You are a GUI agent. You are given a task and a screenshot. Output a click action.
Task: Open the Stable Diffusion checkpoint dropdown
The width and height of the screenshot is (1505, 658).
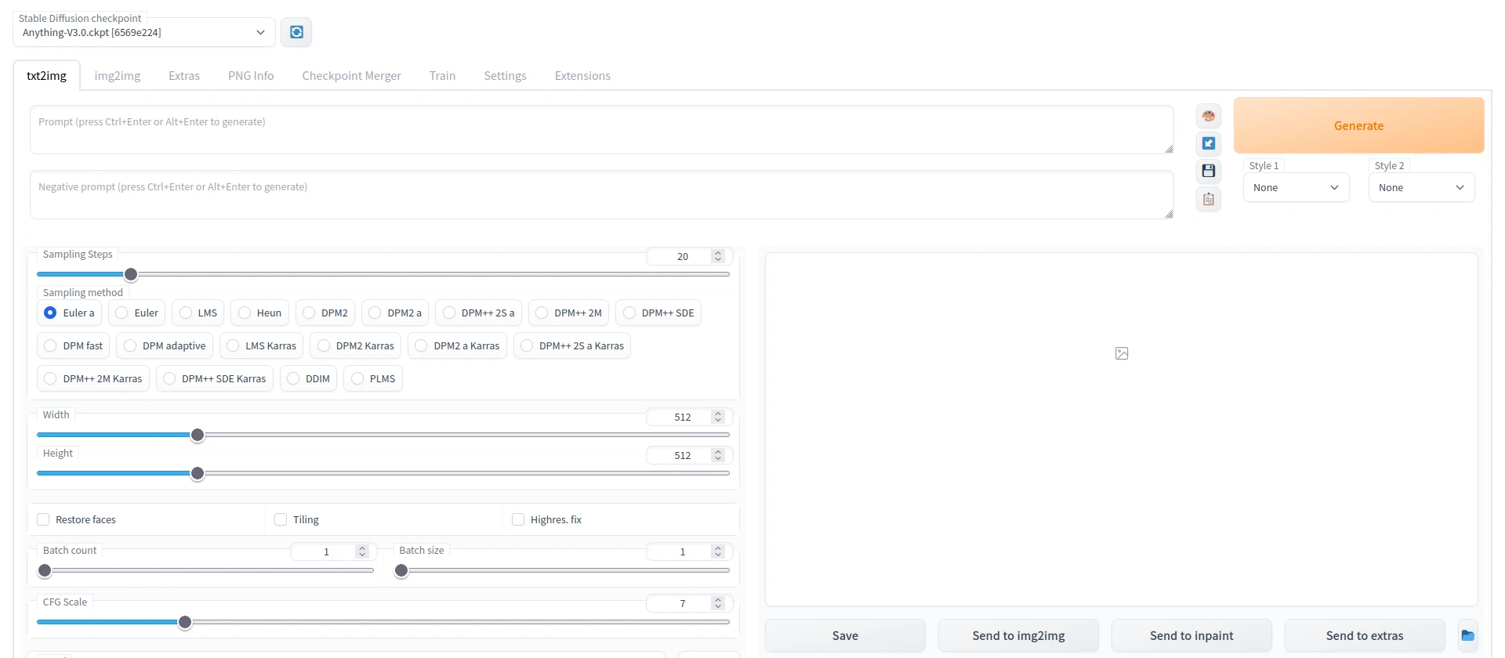tap(143, 33)
